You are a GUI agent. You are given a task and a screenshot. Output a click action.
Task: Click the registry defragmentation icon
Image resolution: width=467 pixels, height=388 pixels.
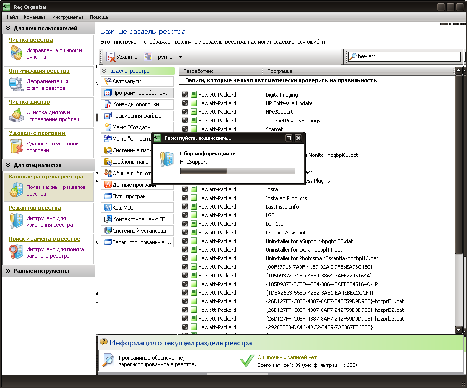pyautogui.click(x=16, y=84)
